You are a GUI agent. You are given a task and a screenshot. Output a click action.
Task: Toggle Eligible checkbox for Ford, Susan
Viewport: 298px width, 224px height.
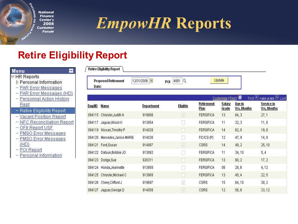coord(183,145)
